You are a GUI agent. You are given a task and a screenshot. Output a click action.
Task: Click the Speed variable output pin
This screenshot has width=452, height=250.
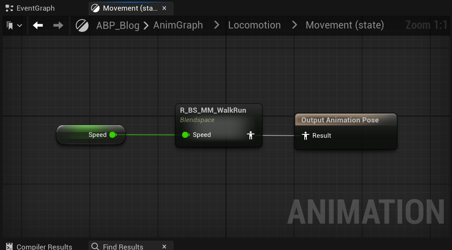coord(113,134)
